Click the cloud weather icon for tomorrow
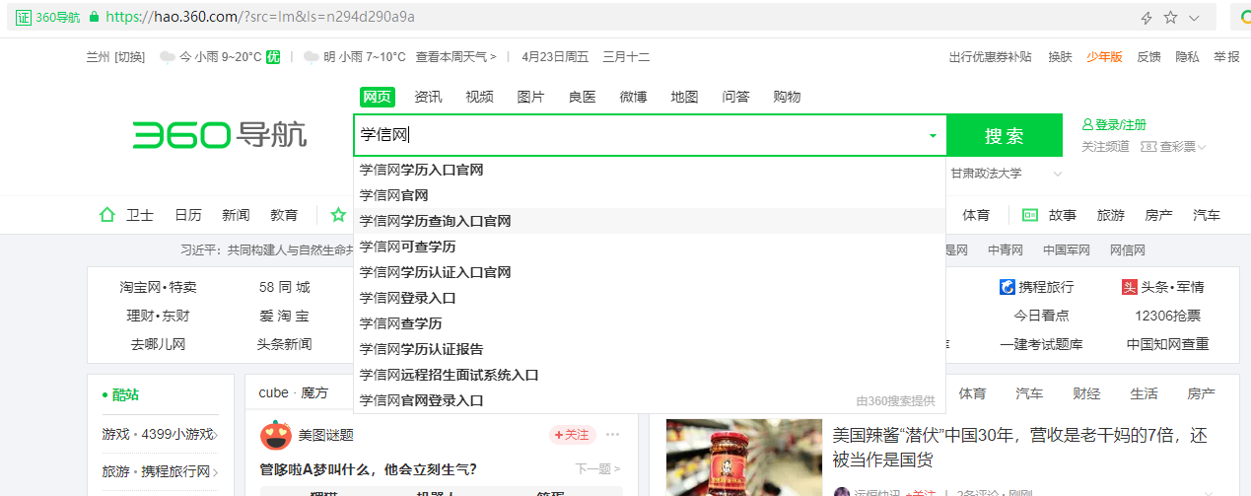1251x496 pixels. [x=312, y=57]
